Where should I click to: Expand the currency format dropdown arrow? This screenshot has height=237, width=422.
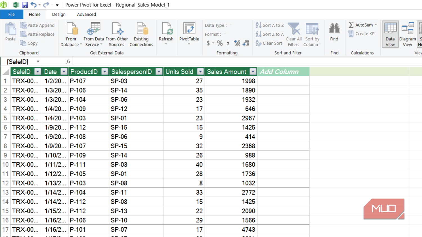click(x=213, y=43)
